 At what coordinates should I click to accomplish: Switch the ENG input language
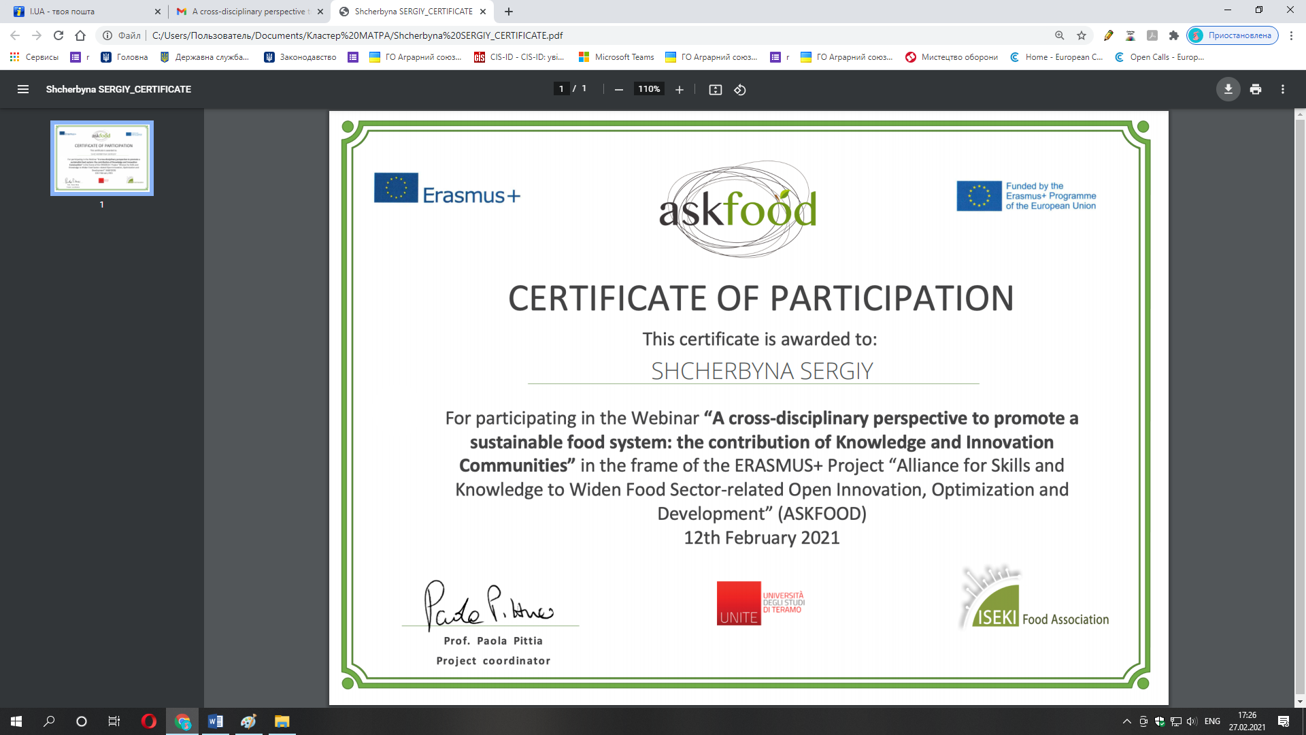(1212, 721)
